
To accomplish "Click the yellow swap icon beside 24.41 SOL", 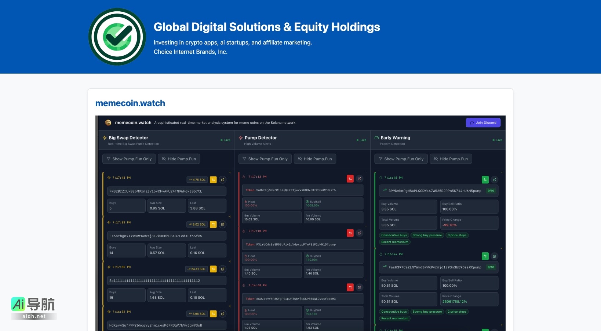I will click(x=213, y=269).
